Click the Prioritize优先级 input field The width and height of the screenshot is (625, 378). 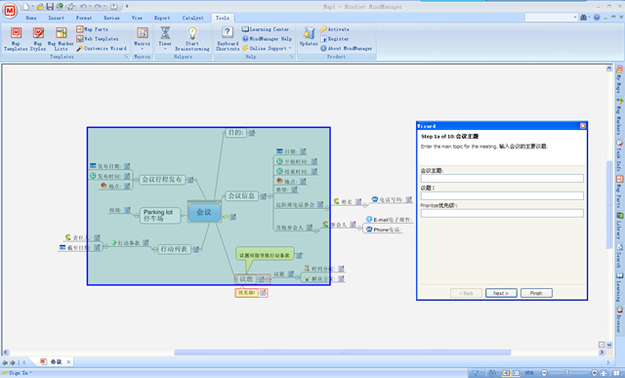pos(502,213)
